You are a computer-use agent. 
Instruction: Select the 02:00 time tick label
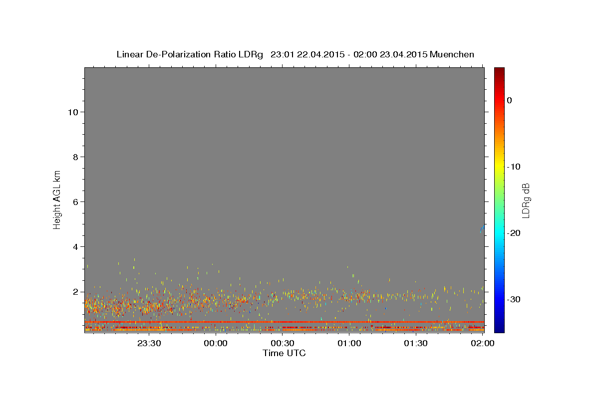click(483, 343)
